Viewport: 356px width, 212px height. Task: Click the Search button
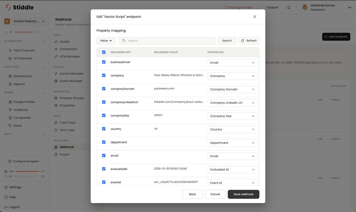tap(227, 41)
